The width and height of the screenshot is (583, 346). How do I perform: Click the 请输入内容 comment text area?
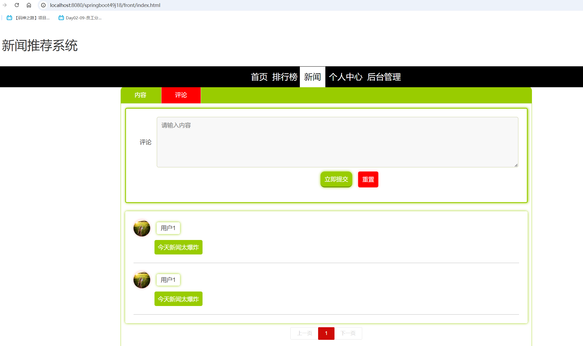337,142
